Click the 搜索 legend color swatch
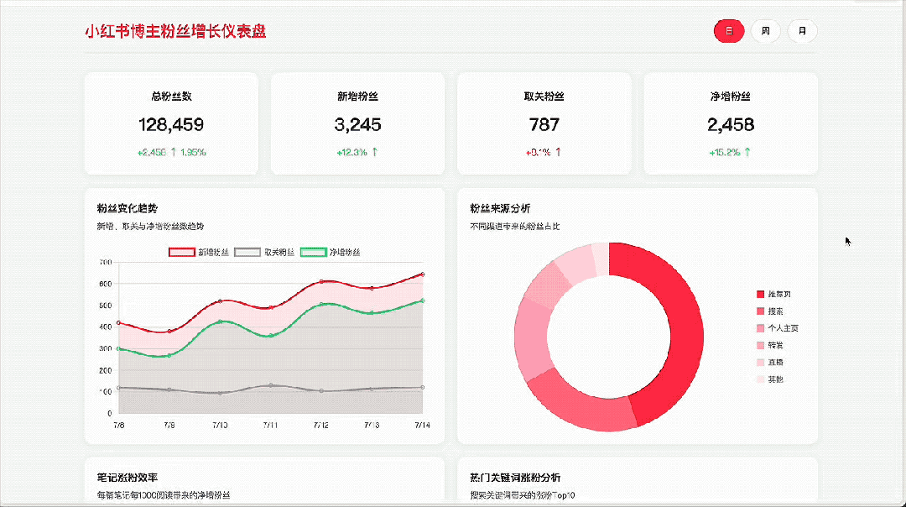 pos(760,311)
